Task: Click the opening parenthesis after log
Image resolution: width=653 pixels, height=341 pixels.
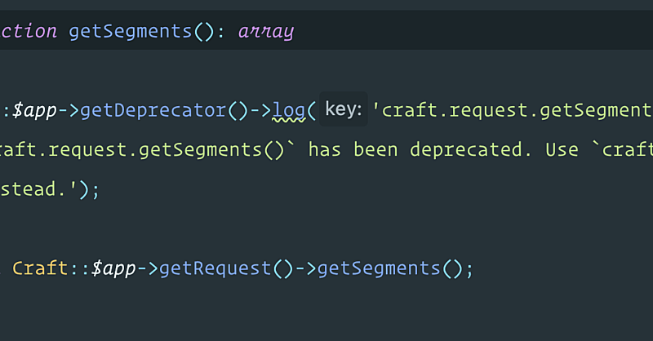Action: [x=311, y=110]
